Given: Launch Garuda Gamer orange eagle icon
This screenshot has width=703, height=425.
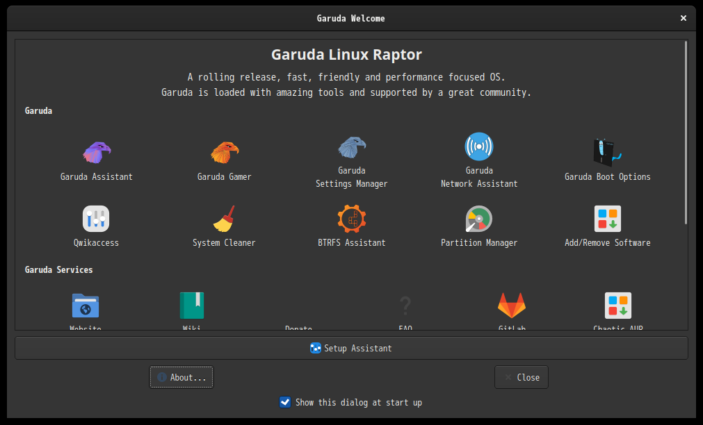Looking at the screenshot, I should pyautogui.click(x=224, y=152).
